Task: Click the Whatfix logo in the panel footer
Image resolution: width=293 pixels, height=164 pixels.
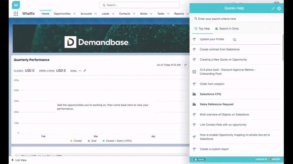Action: click(275, 159)
